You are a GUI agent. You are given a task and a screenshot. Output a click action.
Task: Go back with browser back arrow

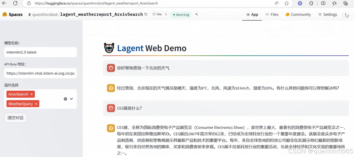coord(4,3)
